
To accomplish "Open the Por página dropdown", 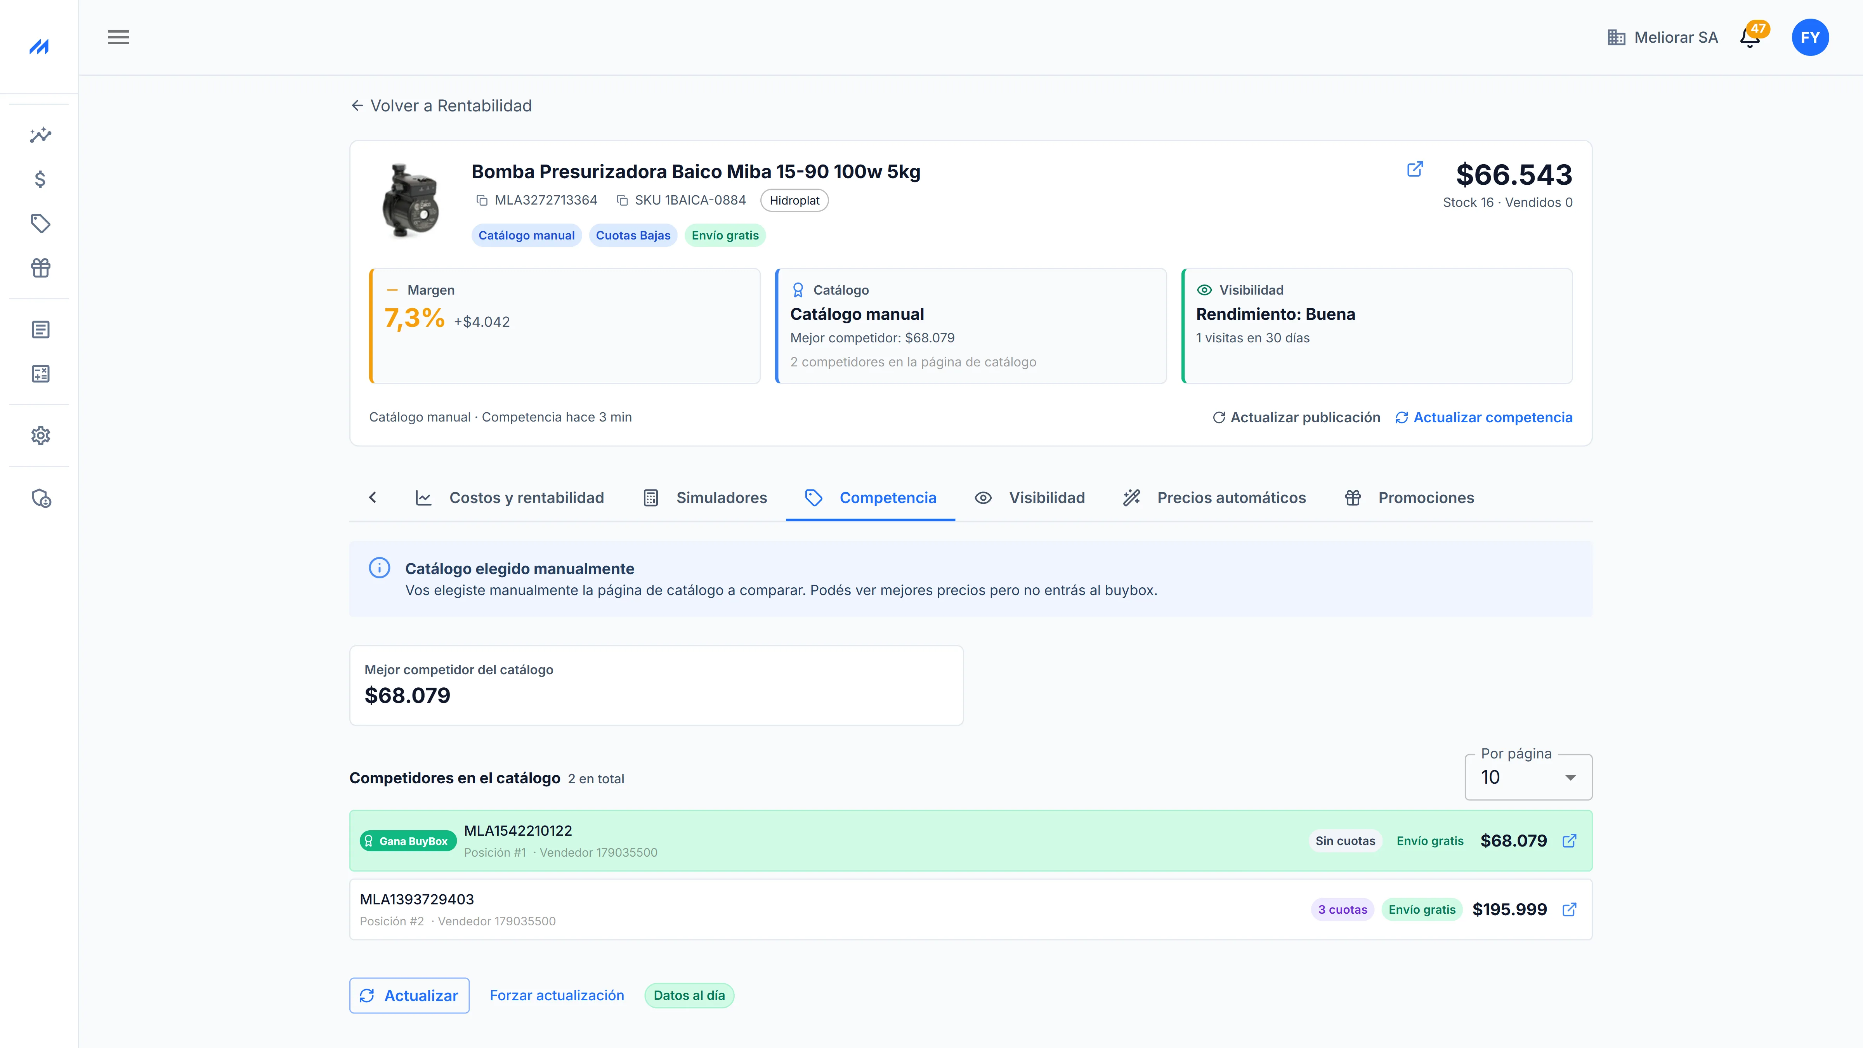I will pyautogui.click(x=1527, y=777).
